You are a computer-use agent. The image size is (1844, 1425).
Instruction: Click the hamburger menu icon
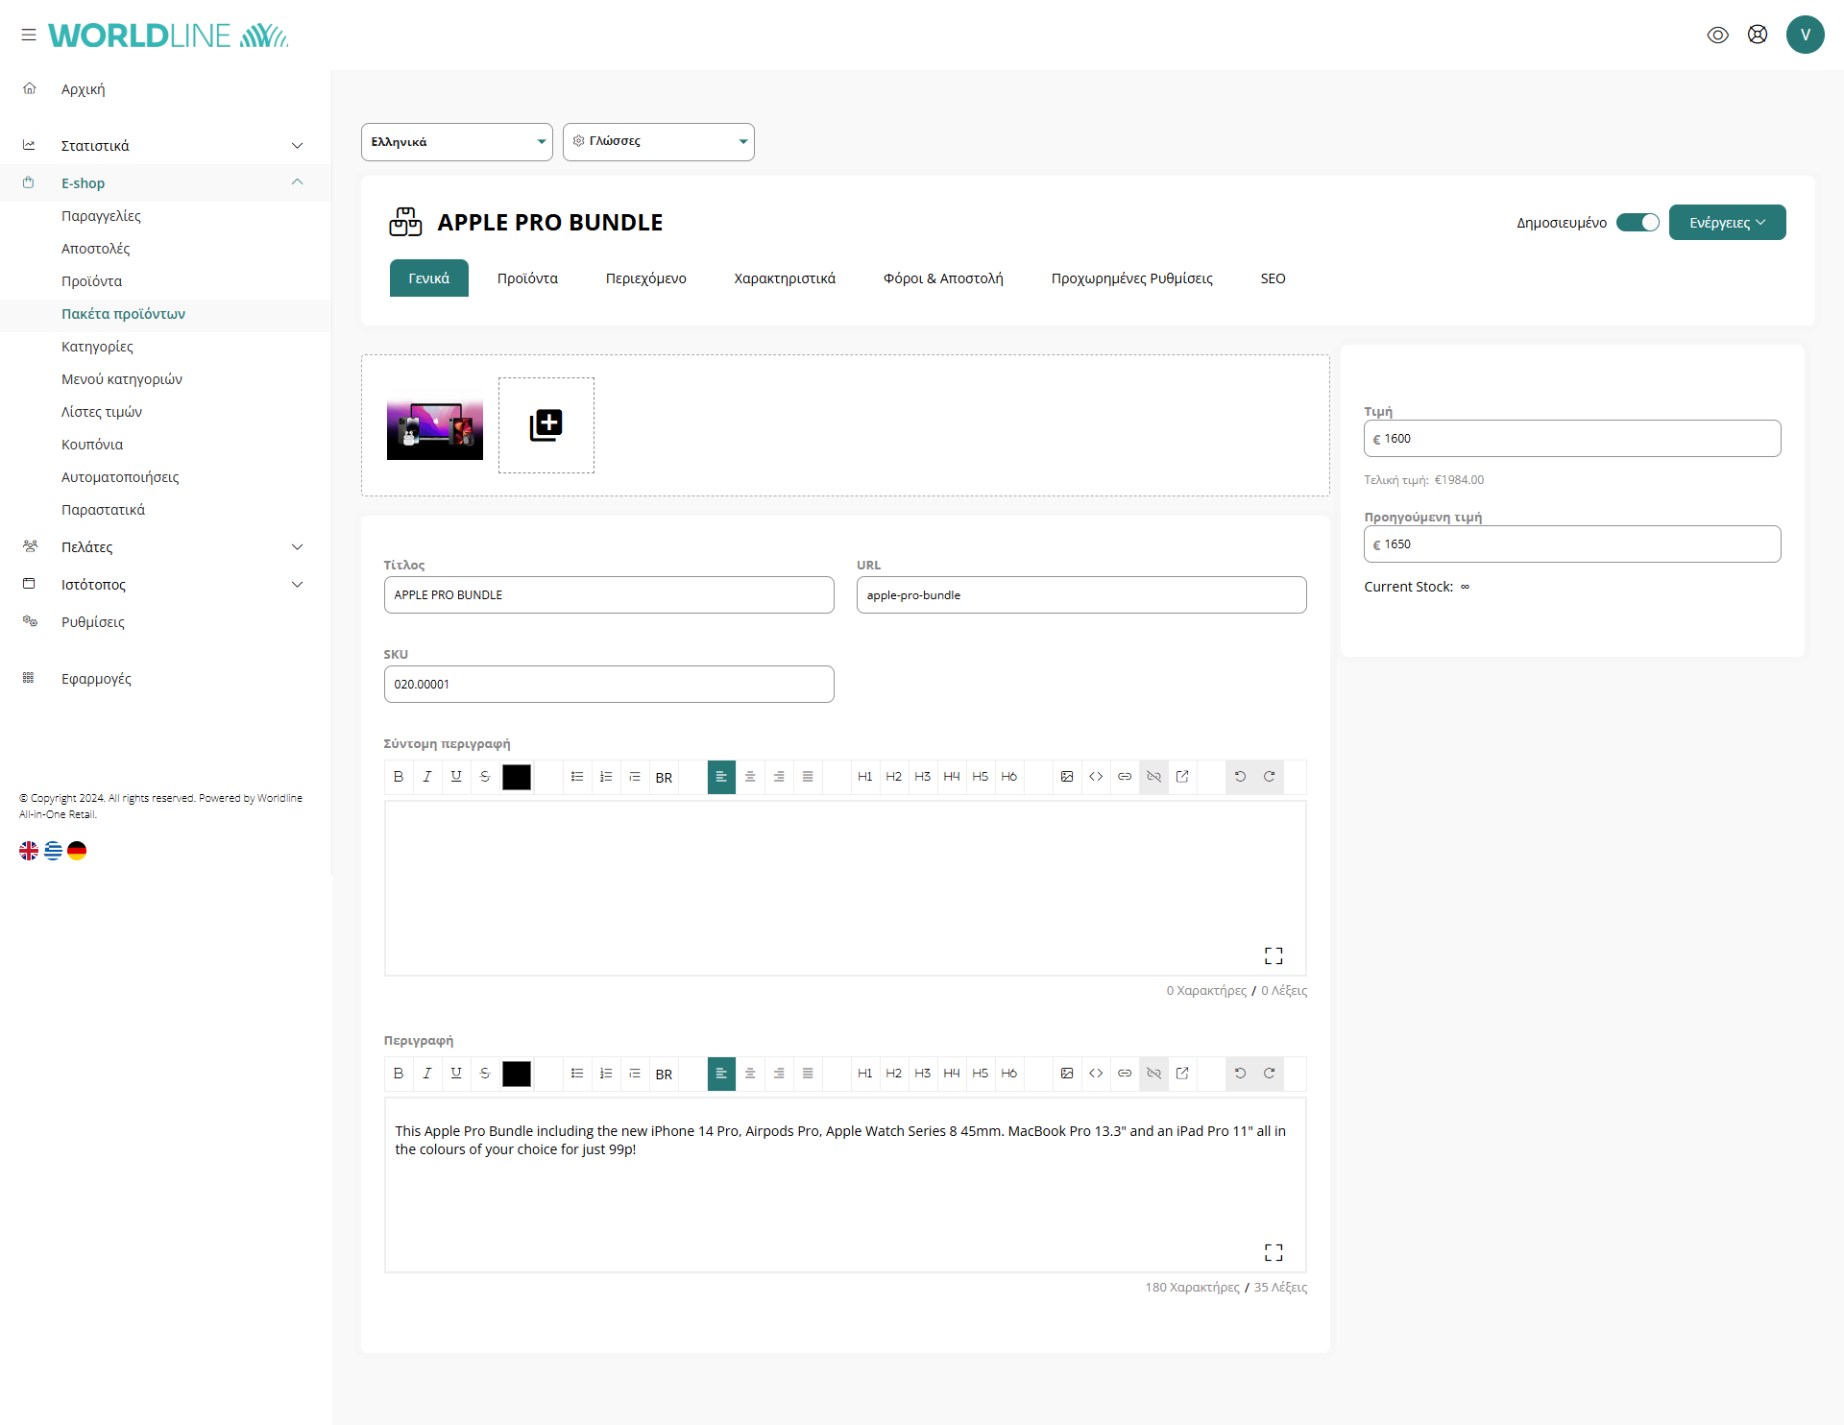(x=29, y=36)
